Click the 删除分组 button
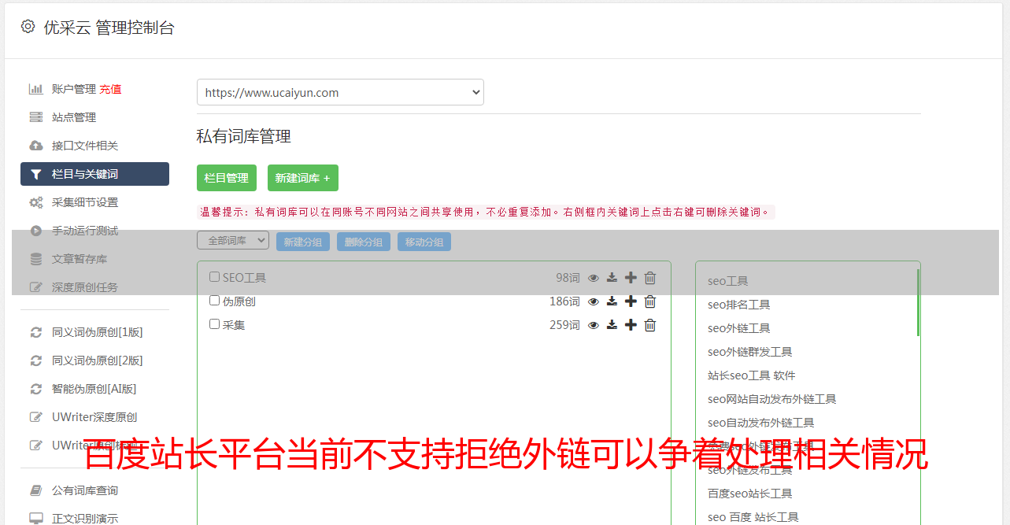Image resolution: width=1010 pixels, height=525 pixels. [x=364, y=242]
